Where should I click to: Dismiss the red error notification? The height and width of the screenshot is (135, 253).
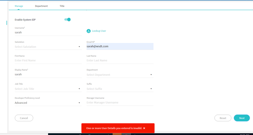coord(144,128)
